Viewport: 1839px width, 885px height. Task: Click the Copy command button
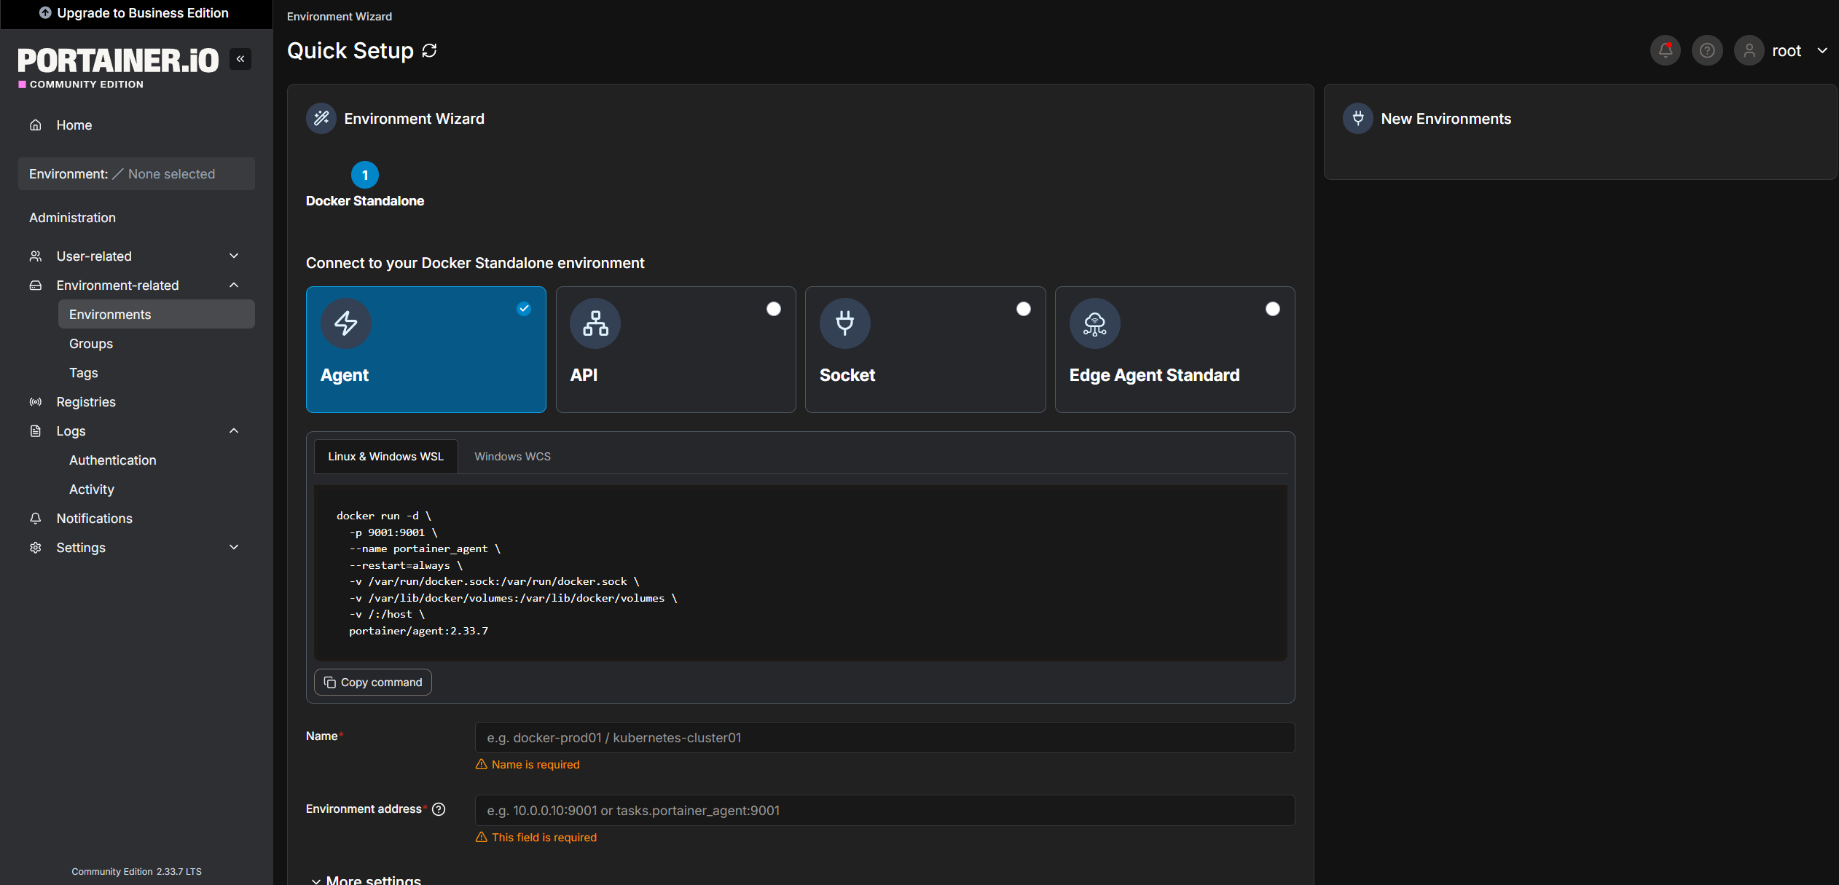tap(373, 683)
